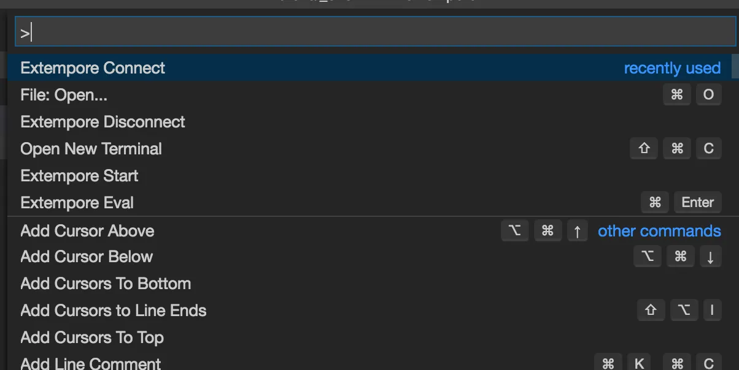Run the Extempore Connect command
739x370 pixels.
coord(93,68)
